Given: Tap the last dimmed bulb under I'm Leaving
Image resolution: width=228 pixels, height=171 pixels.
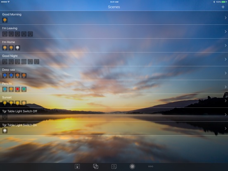Looking at the screenshot, I should 30,34.
